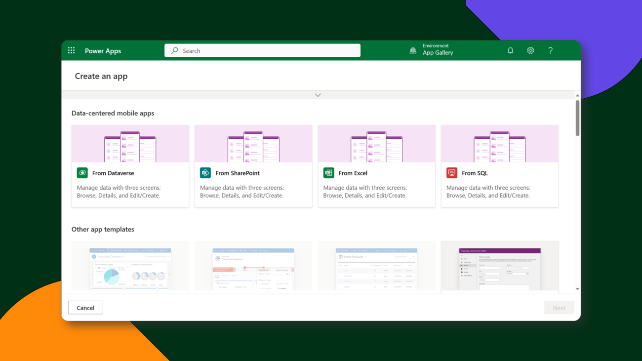
Task: Click the SharePoint icon
Action: [x=205, y=173]
